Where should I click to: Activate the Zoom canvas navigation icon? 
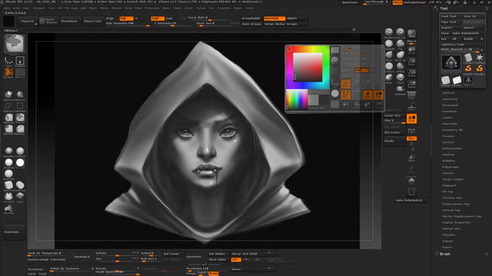pyautogui.click(x=411, y=62)
